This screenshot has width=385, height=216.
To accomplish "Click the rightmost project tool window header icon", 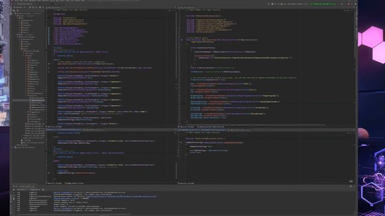I will tap(43, 7).
